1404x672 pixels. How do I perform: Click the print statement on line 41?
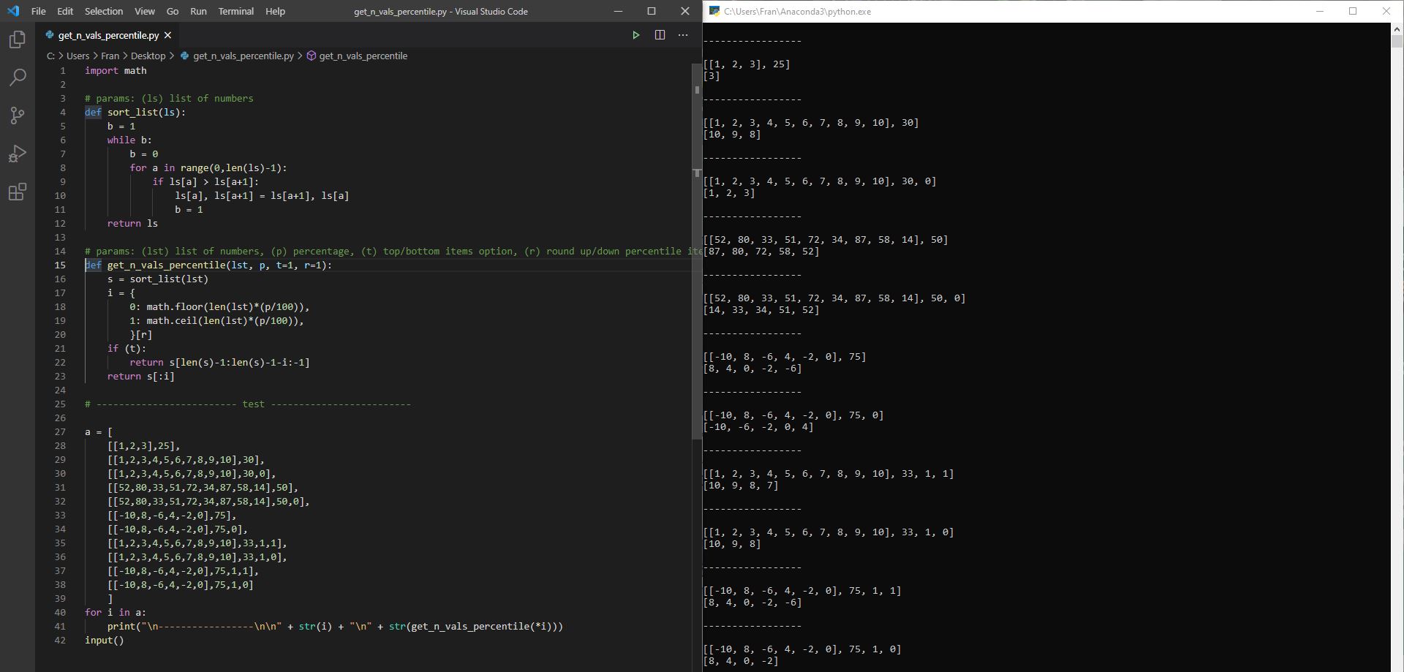335,626
